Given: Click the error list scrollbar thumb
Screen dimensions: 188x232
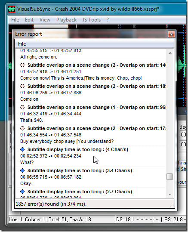Looking at the screenshot, I should click(x=170, y=176).
